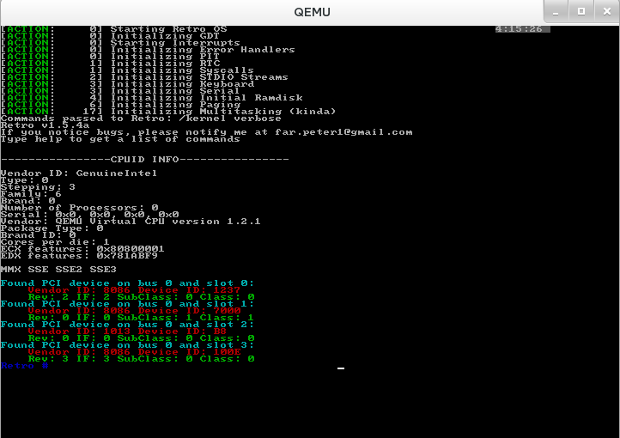620x438 pixels.
Task: Click the Device ID 100E line
Action: pos(134,352)
